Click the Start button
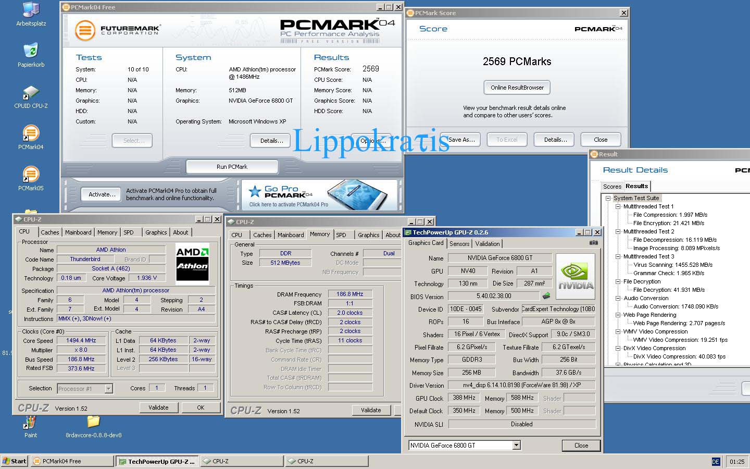 click(x=15, y=461)
